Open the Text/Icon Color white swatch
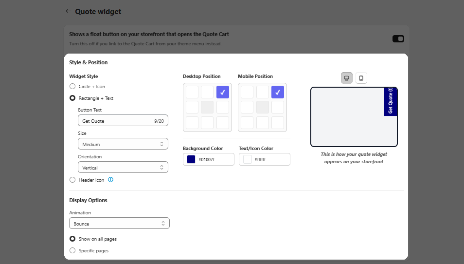The image size is (464, 264). pyautogui.click(x=248, y=159)
